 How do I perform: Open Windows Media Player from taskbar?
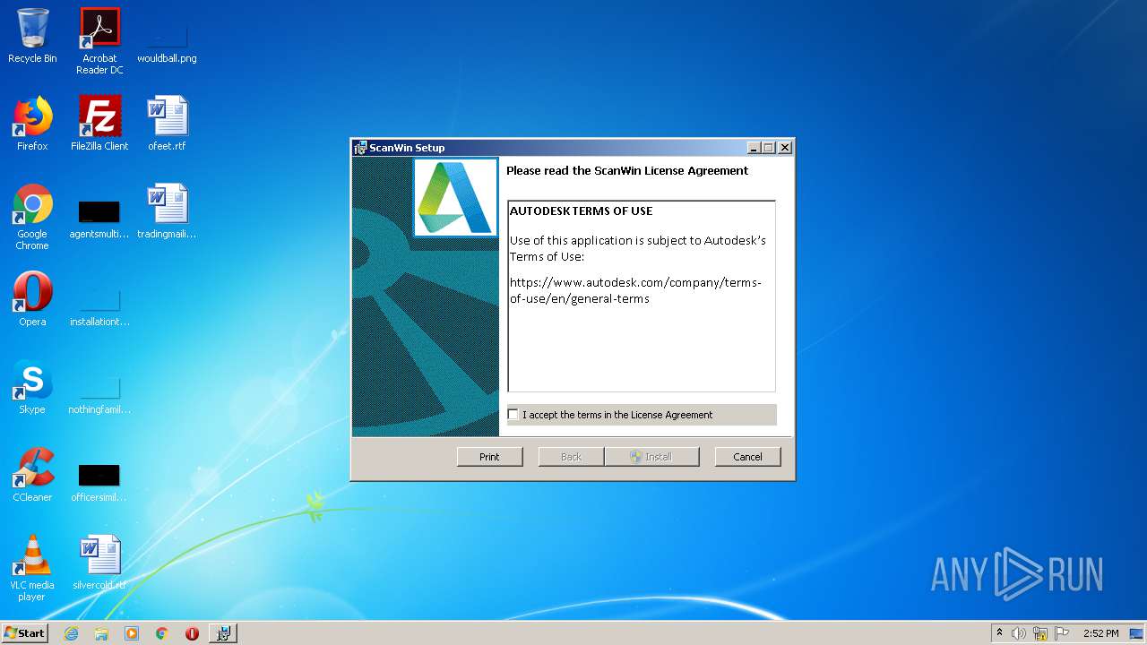click(132, 633)
